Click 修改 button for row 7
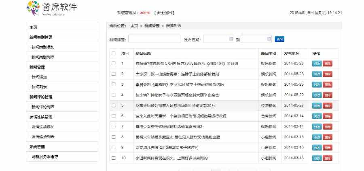Screen dimensions: 364x171 [x=317, y=127]
